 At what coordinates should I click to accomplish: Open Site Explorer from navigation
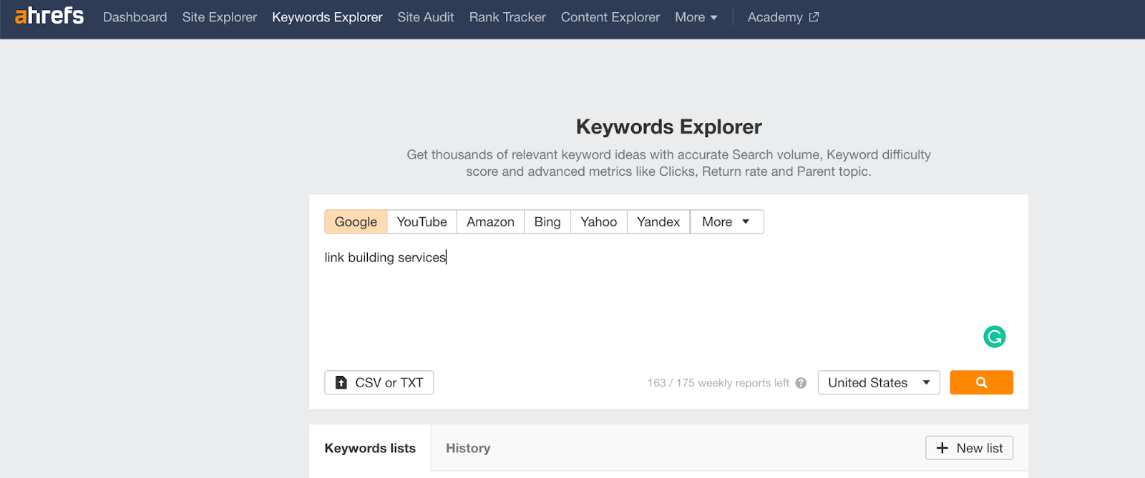point(219,17)
